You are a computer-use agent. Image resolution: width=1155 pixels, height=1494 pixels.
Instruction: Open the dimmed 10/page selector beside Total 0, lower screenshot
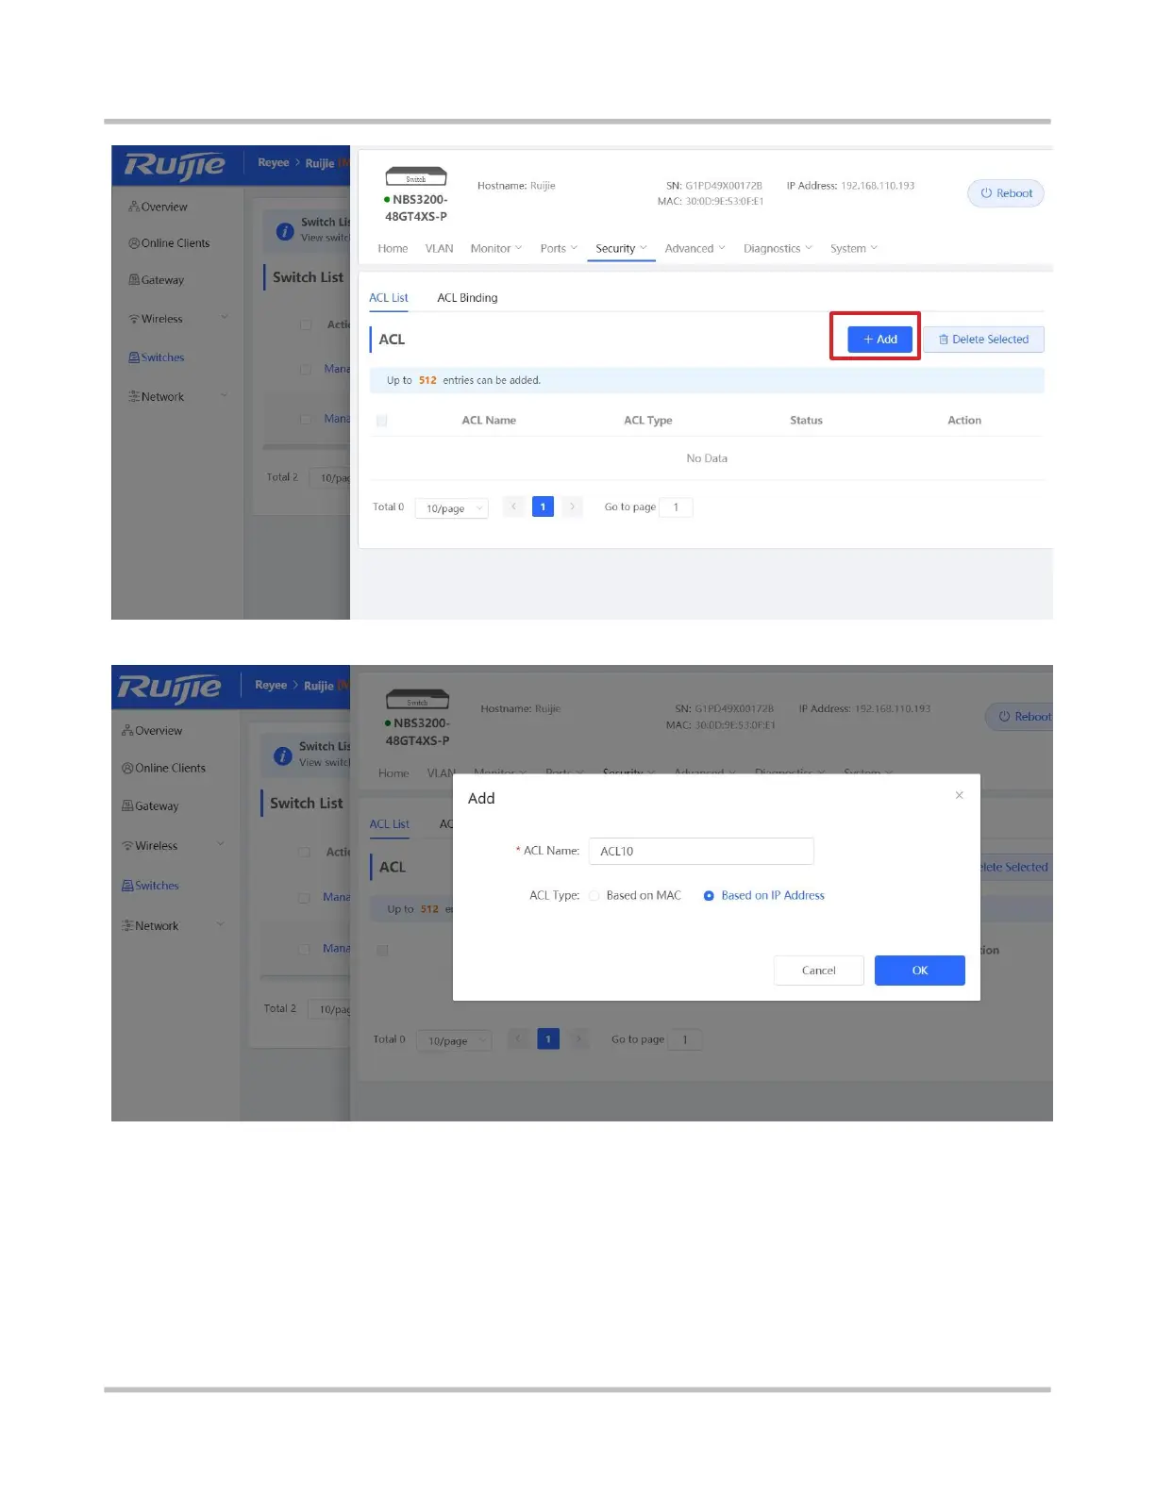(455, 1040)
